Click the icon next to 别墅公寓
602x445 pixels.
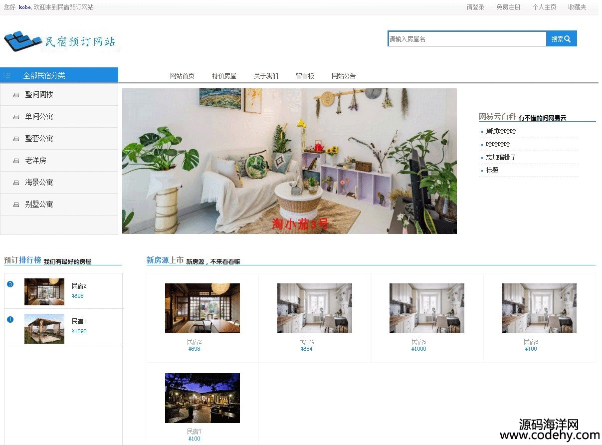tap(16, 205)
